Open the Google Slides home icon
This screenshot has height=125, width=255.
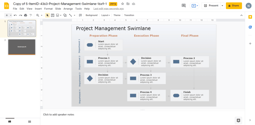click(7, 6)
